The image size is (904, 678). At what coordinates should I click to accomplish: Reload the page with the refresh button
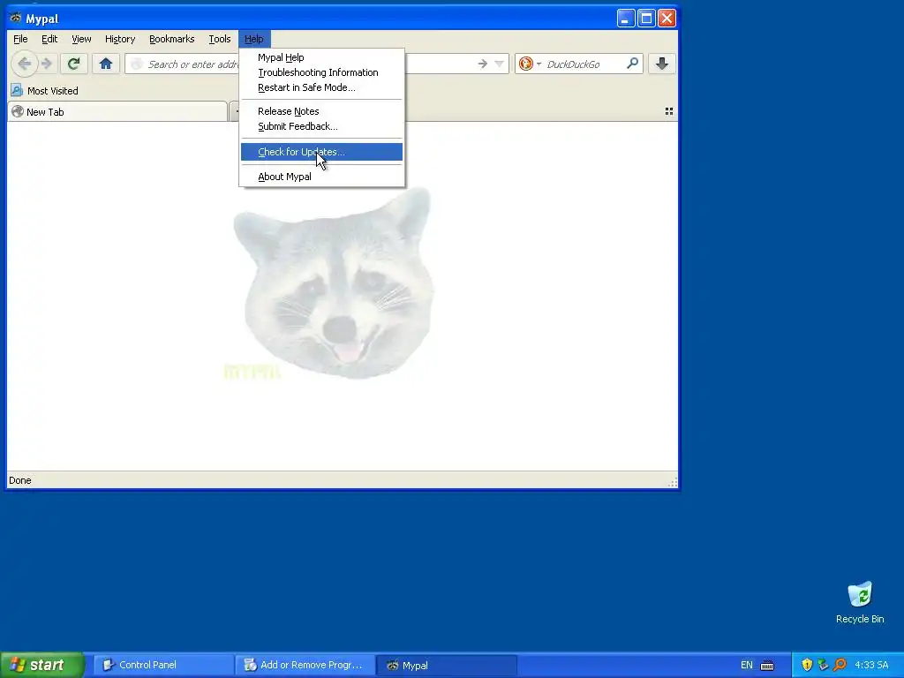[x=73, y=64]
